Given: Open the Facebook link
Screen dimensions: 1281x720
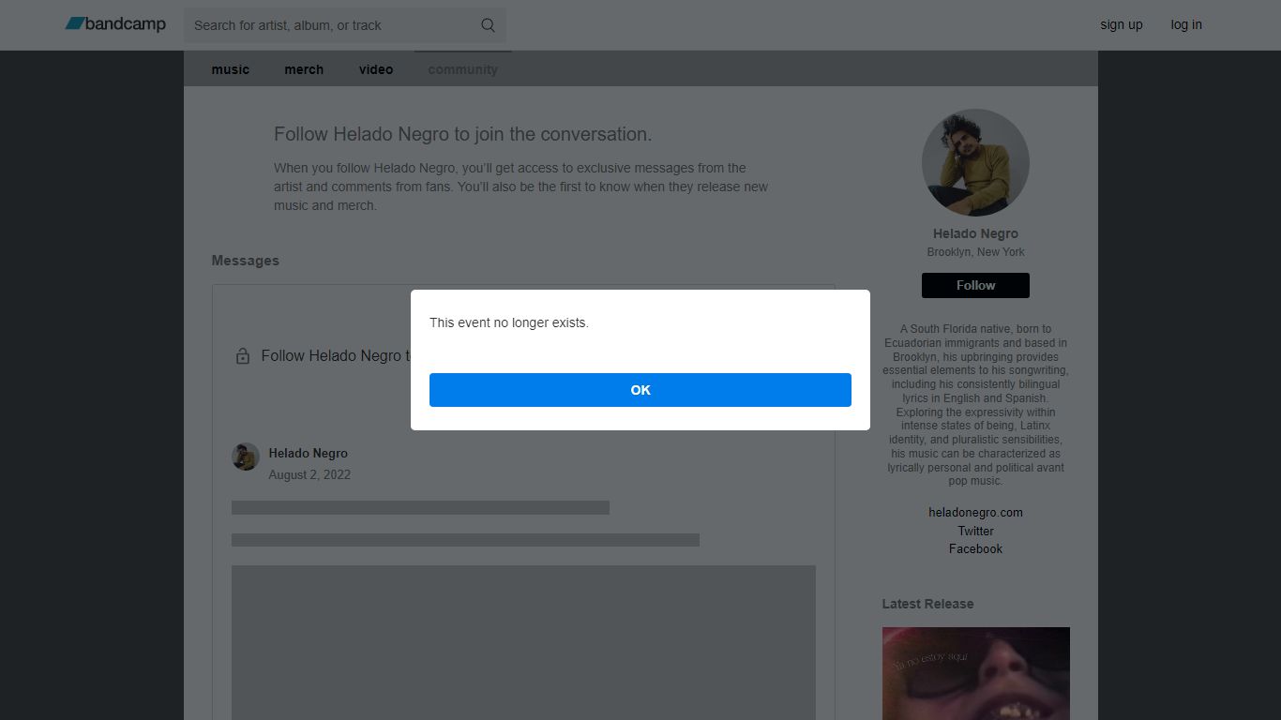Looking at the screenshot, I should (975, 548).
